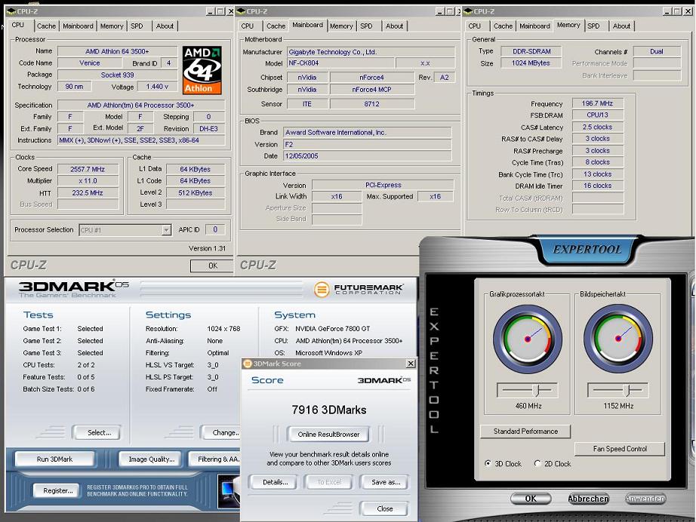Viewport: 696px width, 522px height.
Task: Click the Multiplier x 11.0 value
Action: [88, 181]
